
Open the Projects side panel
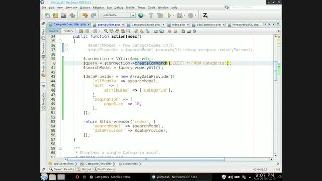[x=43, y=69]
